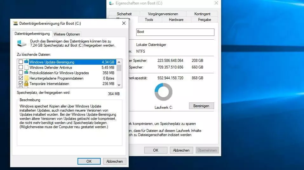Click the Windows Defender Antivirus file icon
Image resolution: width=304 pixels, height=170 pixels.
pos(26,67)
